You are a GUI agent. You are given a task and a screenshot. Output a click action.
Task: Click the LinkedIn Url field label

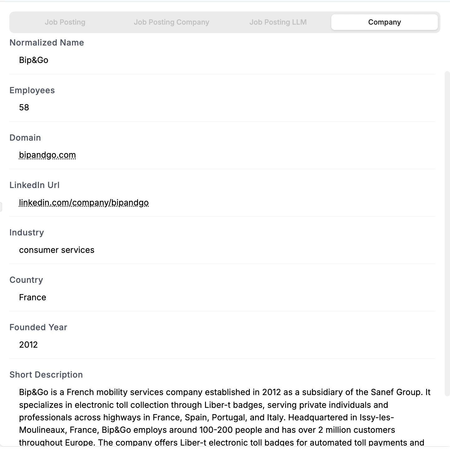pyautogui.click(x=35, y=185)
